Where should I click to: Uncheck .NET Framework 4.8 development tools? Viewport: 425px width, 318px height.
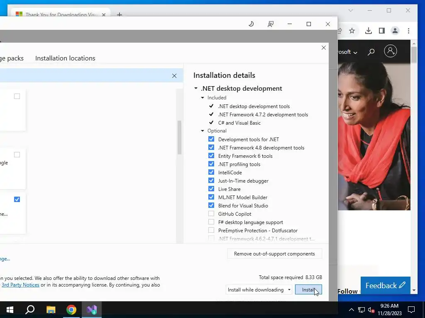(x=211, y=148)
